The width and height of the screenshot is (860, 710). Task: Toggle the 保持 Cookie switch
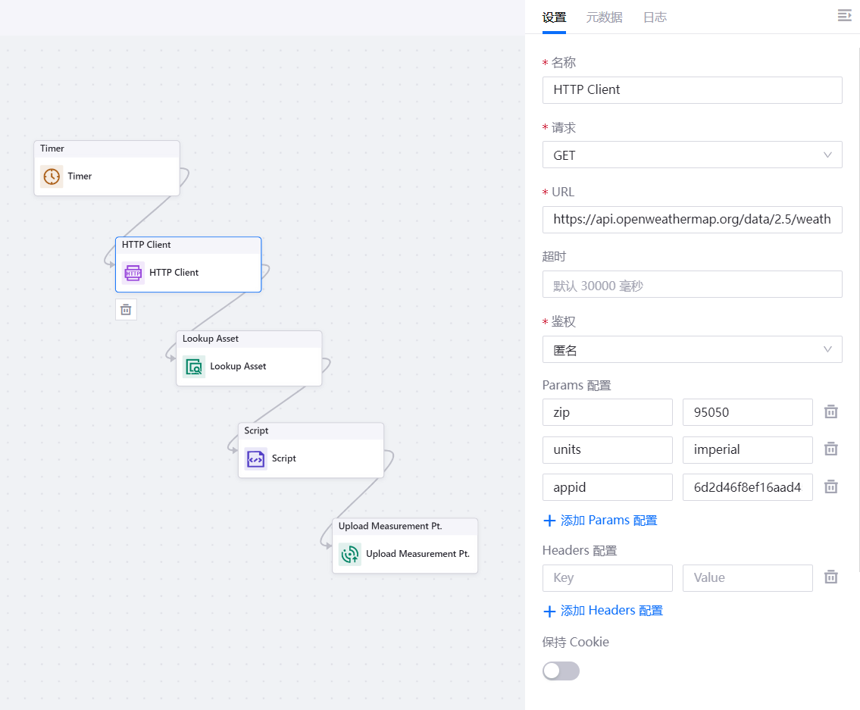pos(561,671)
